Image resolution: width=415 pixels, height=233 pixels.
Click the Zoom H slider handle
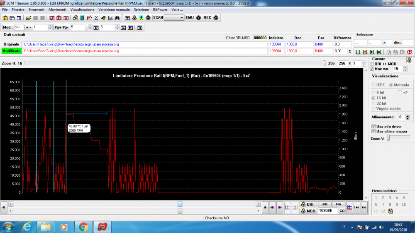click(324, 63)
